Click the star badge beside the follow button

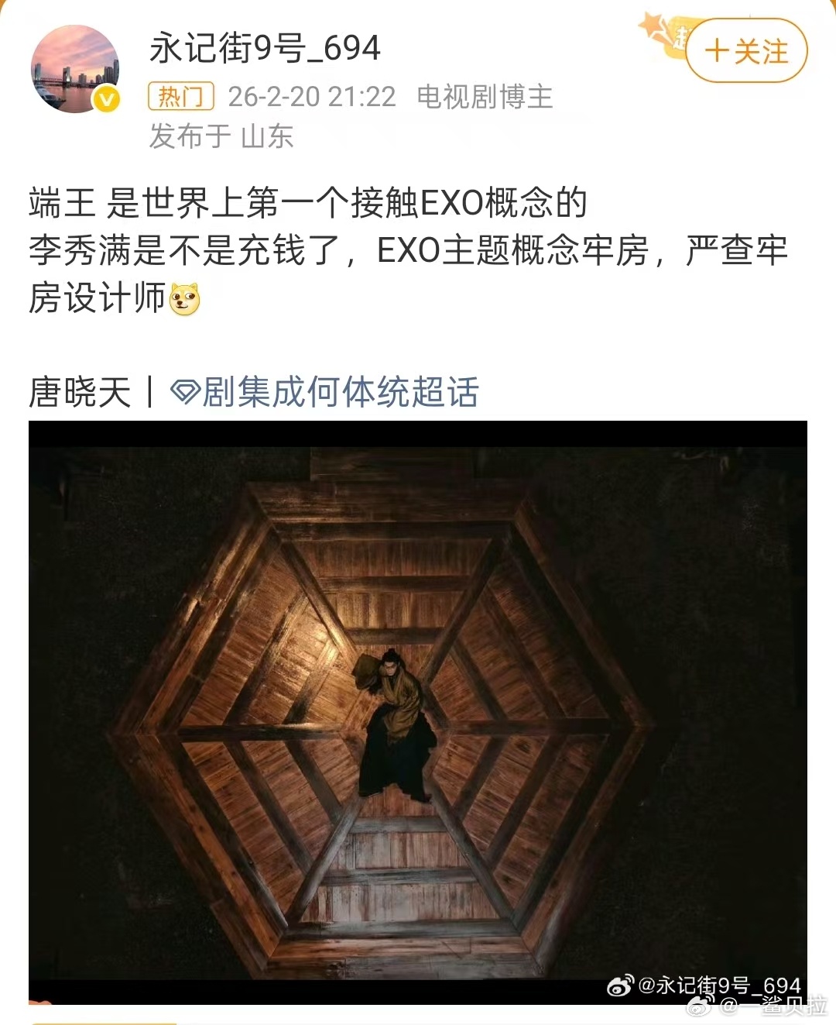click(663, 35)
